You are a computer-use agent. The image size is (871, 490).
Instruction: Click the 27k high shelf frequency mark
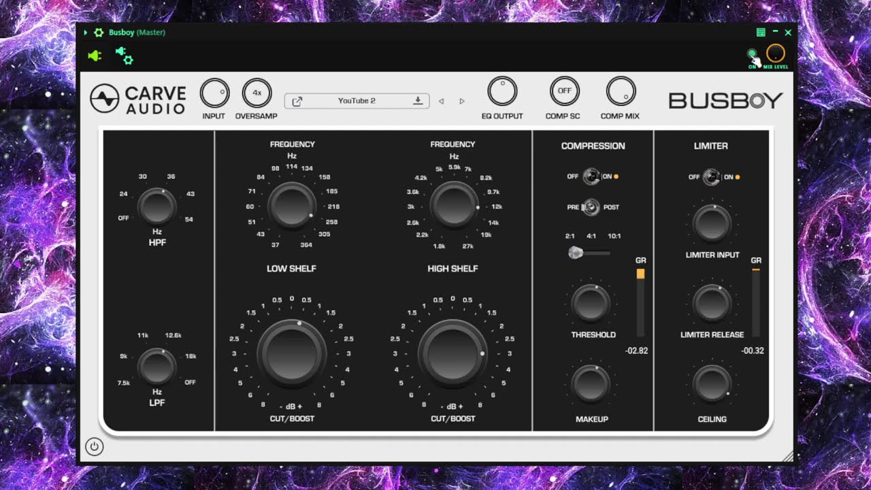(x=467, y=246)
